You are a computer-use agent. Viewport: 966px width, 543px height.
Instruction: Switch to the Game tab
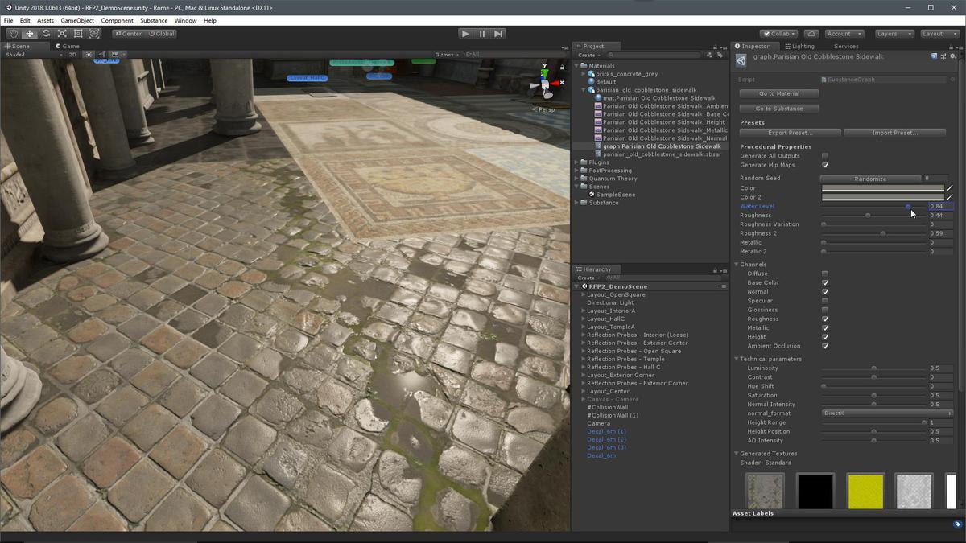66,46
